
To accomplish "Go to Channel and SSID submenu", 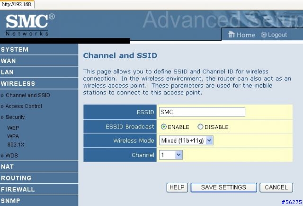I will tap(28, 95).
